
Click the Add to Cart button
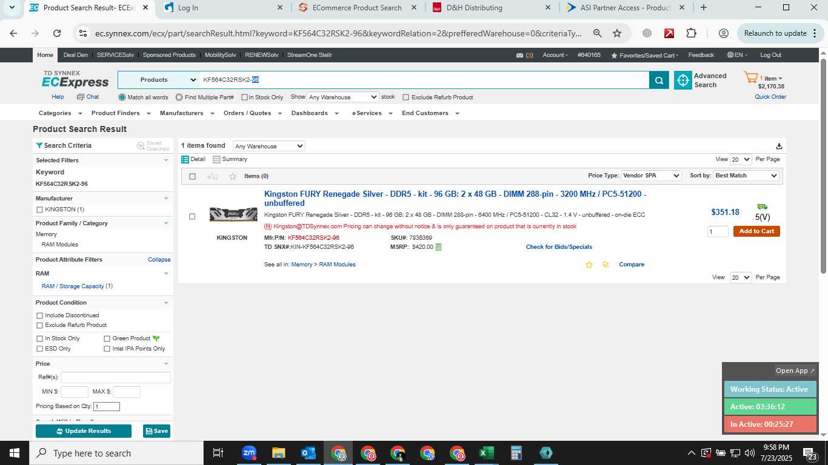(756, 231)
